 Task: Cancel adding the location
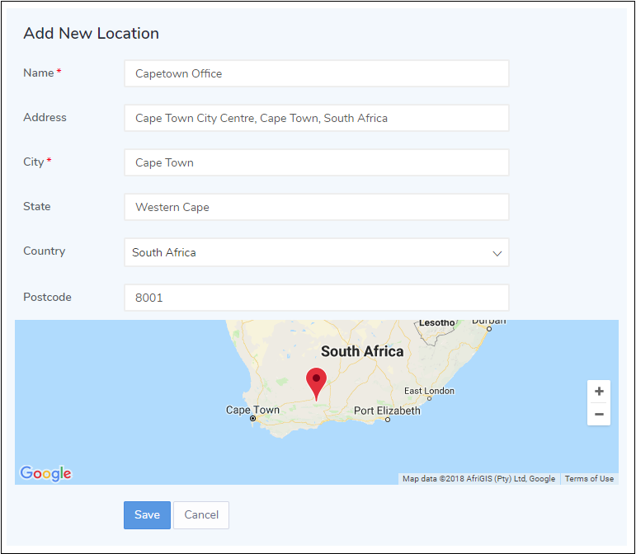pyautogui.click(x=201, y=515)
